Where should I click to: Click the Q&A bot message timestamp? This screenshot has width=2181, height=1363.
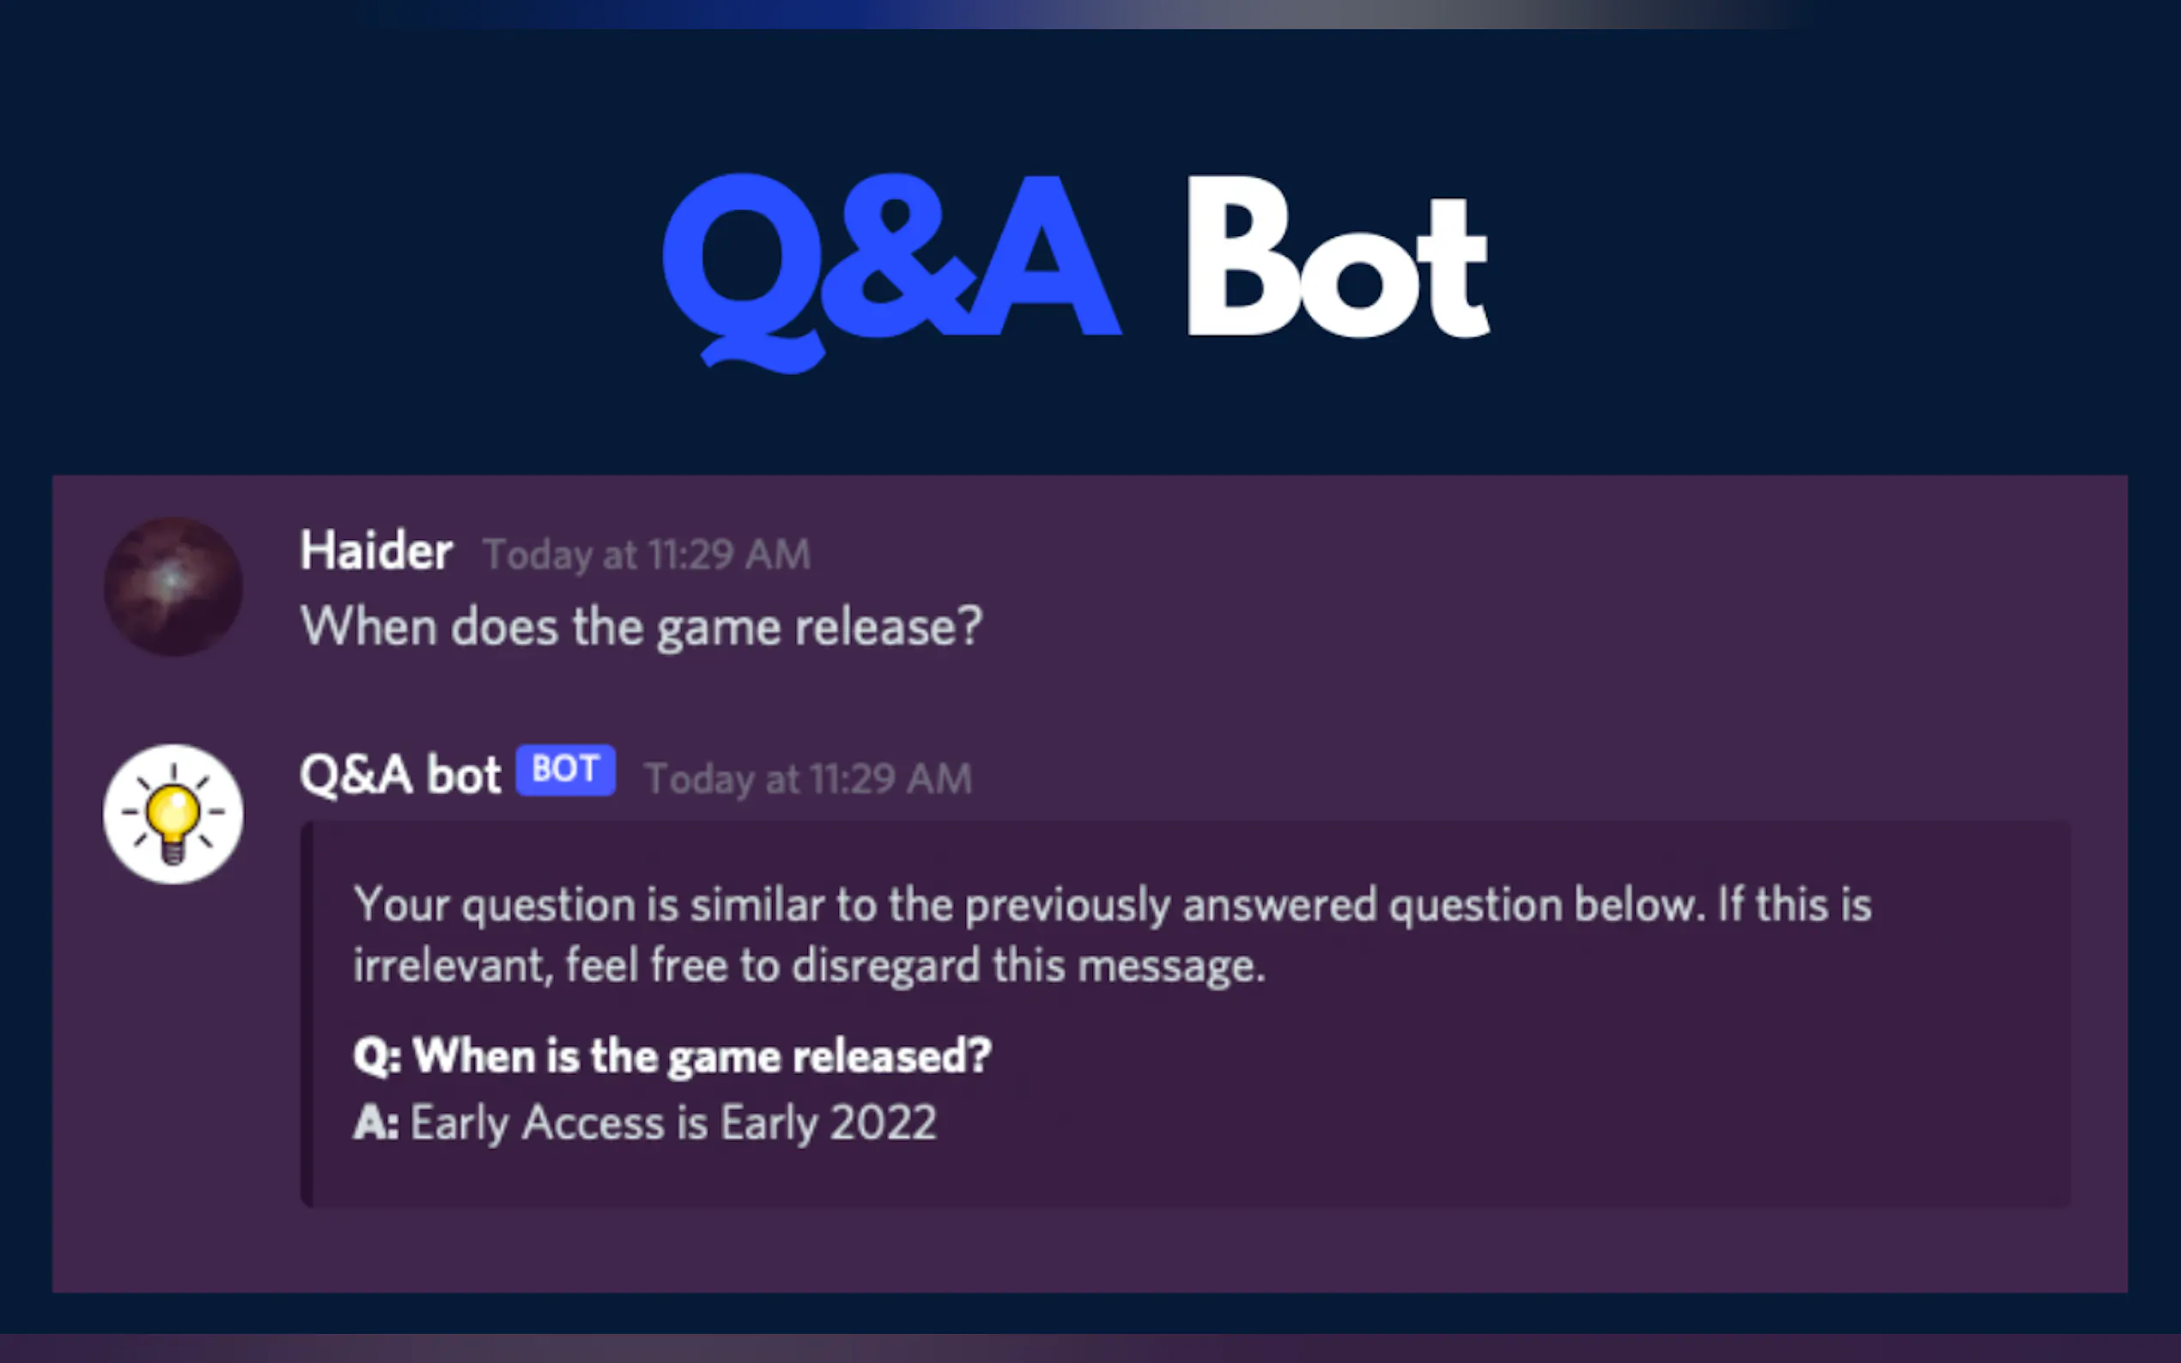coord(808,778)
